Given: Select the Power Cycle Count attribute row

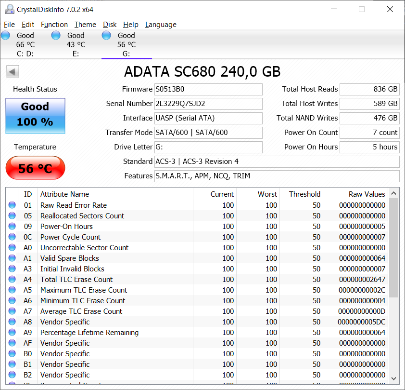Looking at the screenshot, I should 197,237.
